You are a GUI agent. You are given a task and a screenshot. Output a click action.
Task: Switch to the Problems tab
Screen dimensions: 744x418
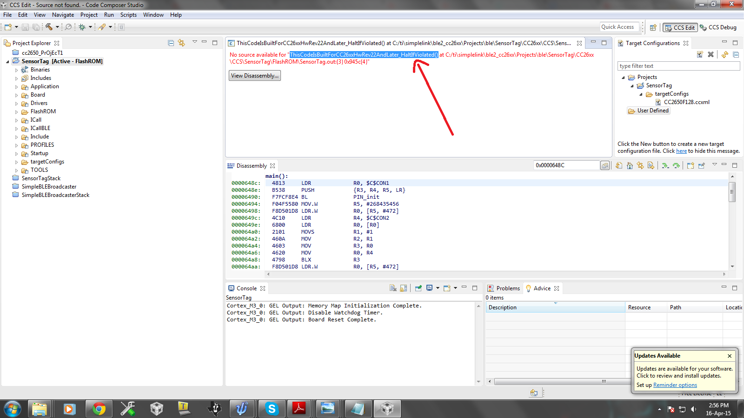[503, 288]
